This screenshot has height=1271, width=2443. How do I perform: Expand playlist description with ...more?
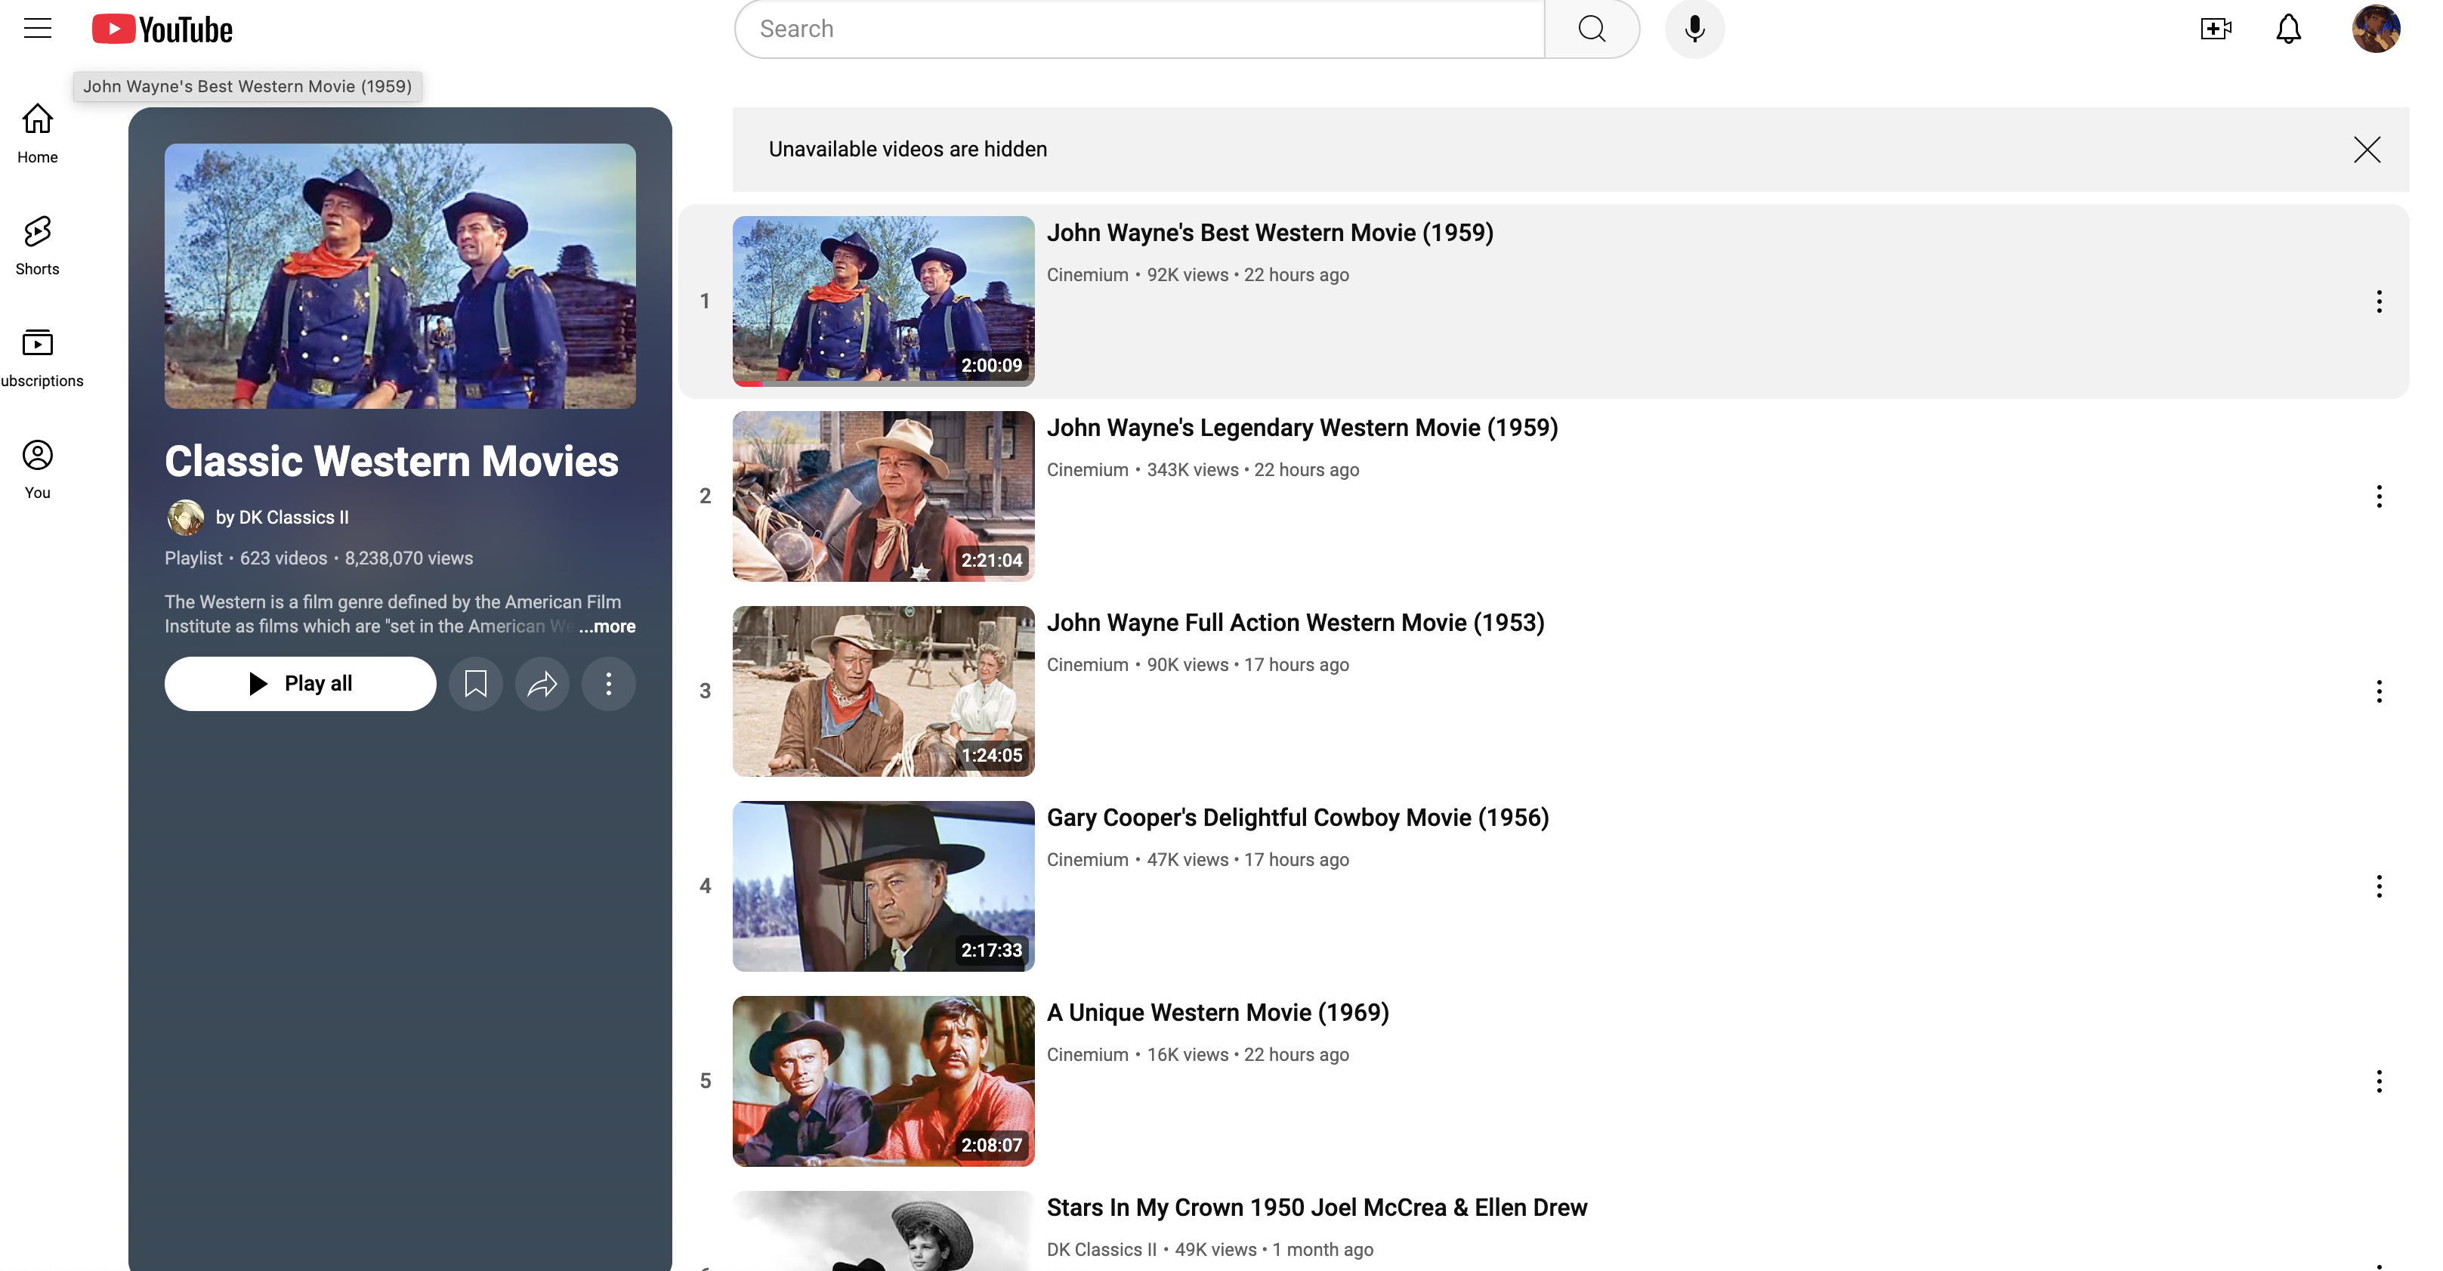[607, 626]
